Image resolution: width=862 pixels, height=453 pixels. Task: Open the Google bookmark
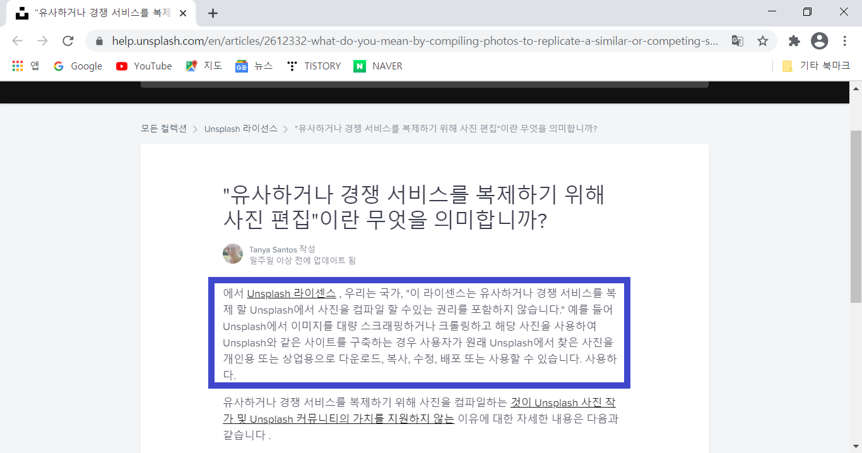click(x=78, y=66)
